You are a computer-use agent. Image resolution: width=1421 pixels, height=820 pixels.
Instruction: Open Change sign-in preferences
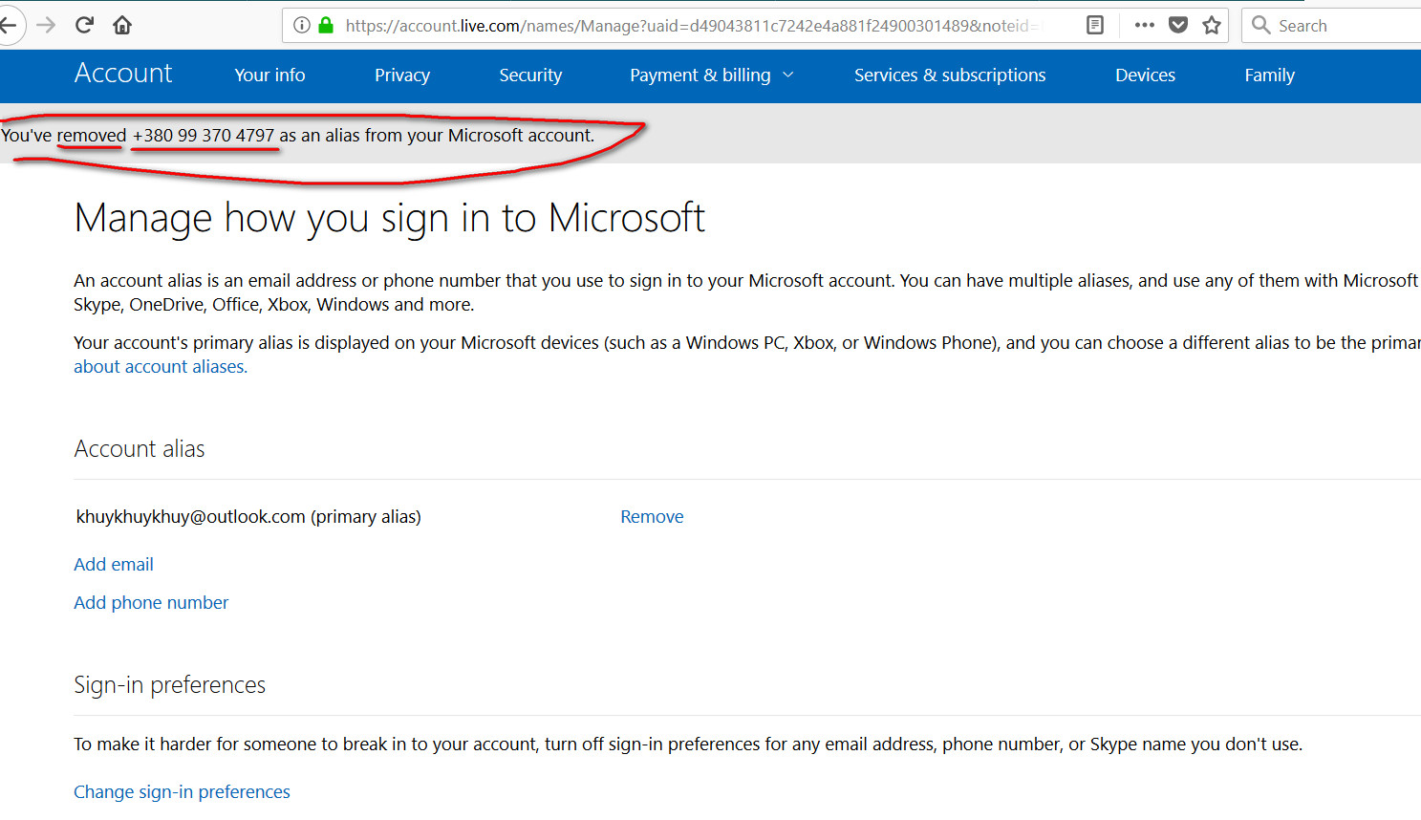(x=182, y=791)
